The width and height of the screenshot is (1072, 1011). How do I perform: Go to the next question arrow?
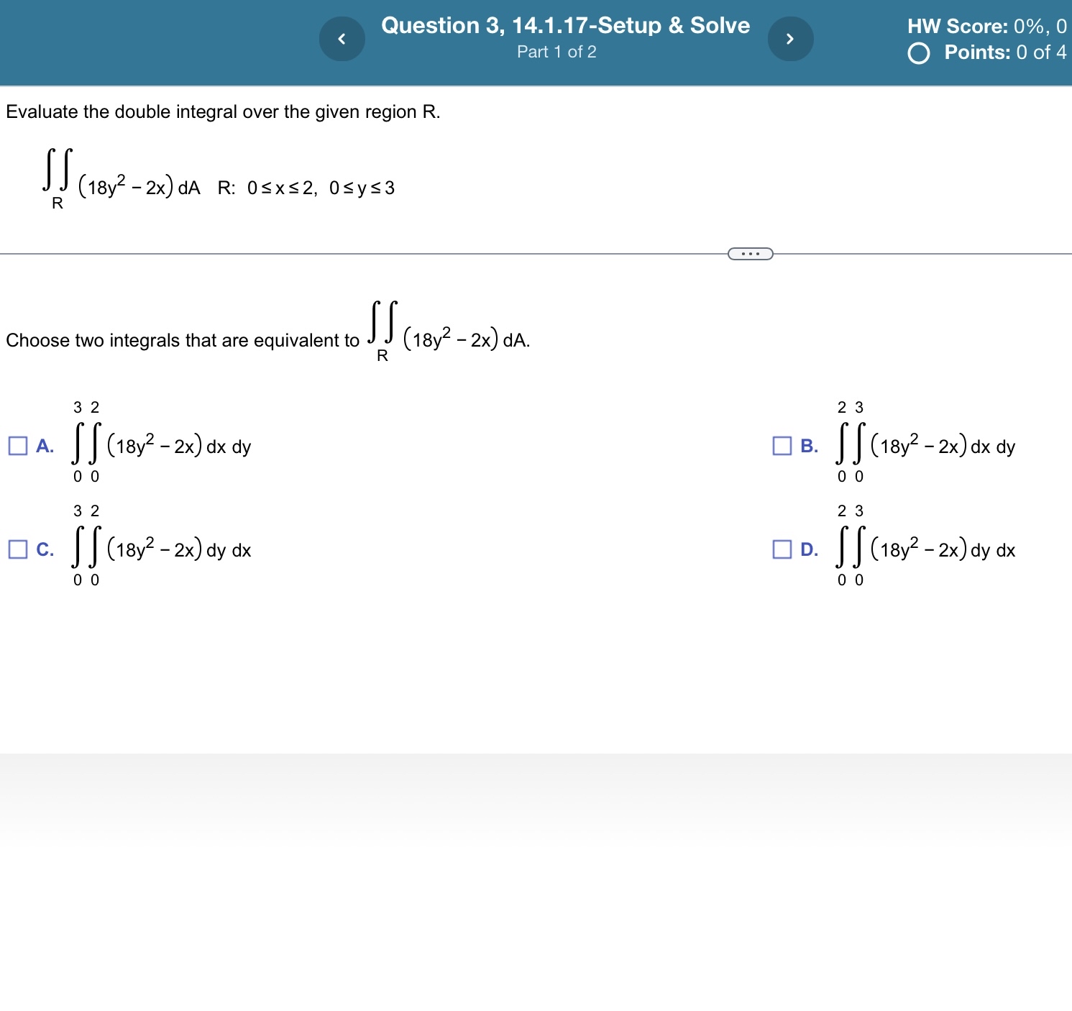pyautogui.click(x=791, y=39)
